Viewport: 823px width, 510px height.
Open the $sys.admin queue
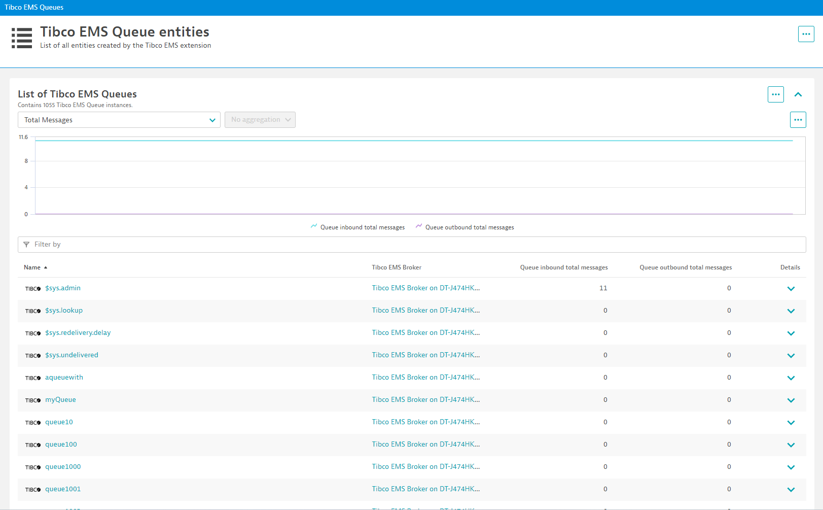point(63,288)
